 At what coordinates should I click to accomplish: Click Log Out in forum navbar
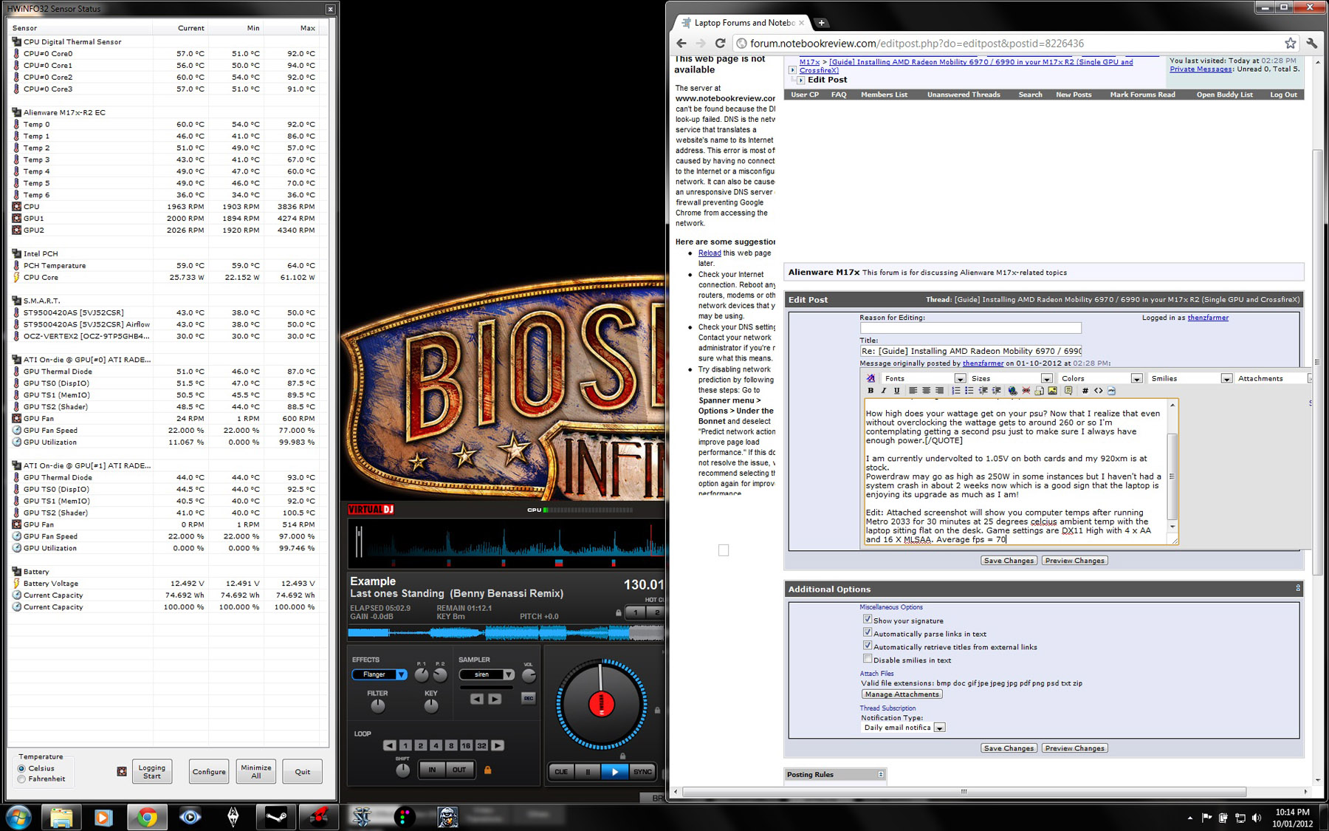pos(1283,95)
